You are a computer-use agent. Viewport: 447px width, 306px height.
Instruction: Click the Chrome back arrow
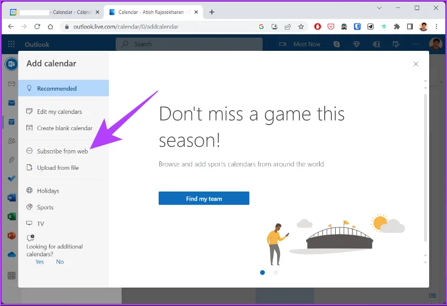pyautogui.click(x=11, y=26)
